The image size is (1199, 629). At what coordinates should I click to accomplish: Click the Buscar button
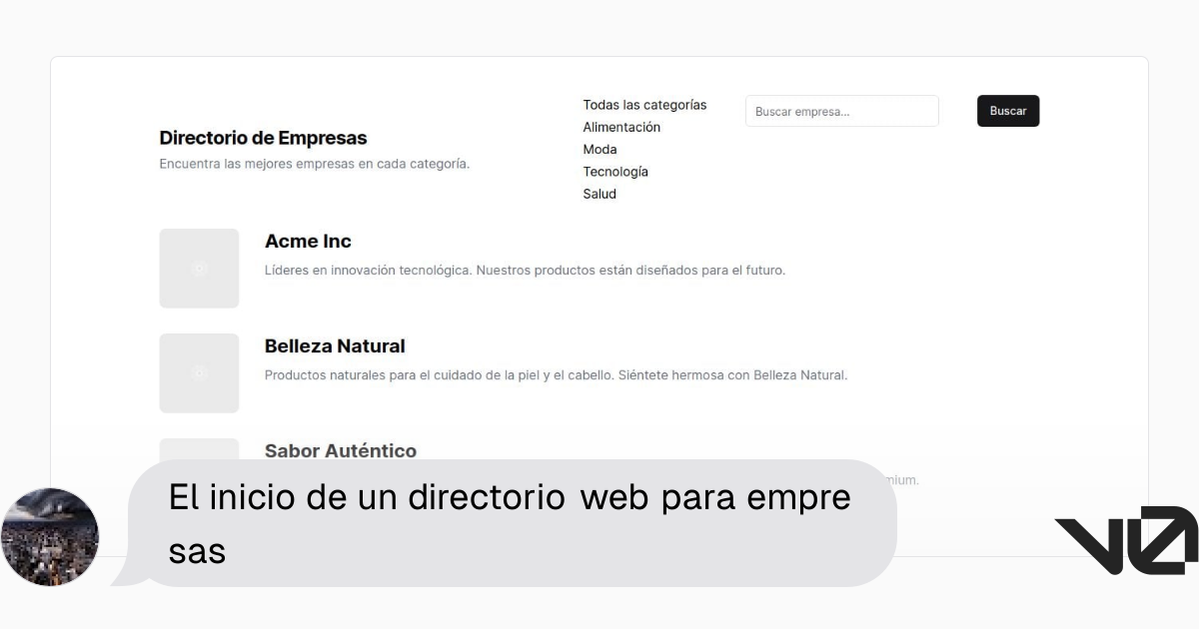coord(1008,111)
